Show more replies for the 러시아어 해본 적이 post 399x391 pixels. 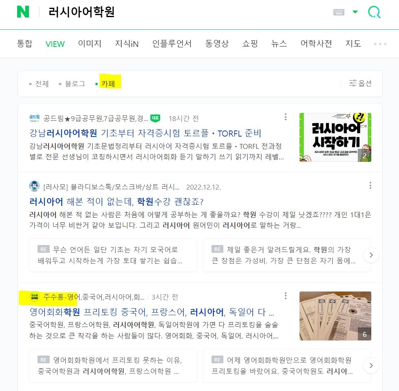point(371,255)
